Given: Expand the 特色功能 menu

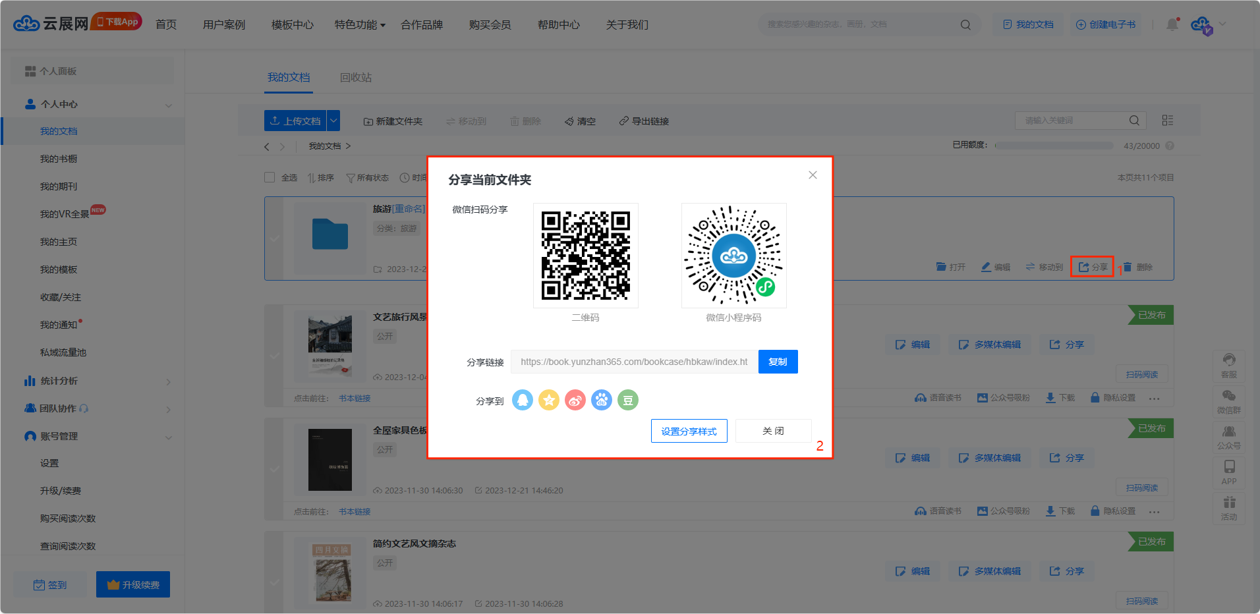Looking at the screenshot, I should point(360,25).
